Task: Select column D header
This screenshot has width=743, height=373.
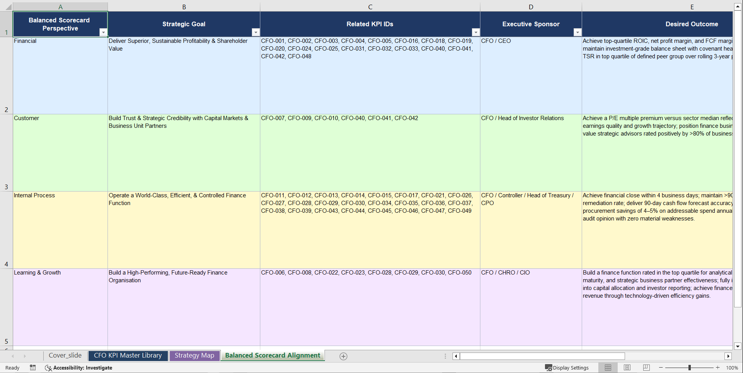Action: point(531,7)
